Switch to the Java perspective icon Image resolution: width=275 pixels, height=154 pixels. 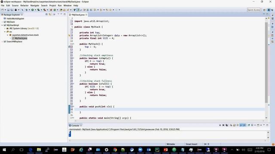[x=269, y=10]
